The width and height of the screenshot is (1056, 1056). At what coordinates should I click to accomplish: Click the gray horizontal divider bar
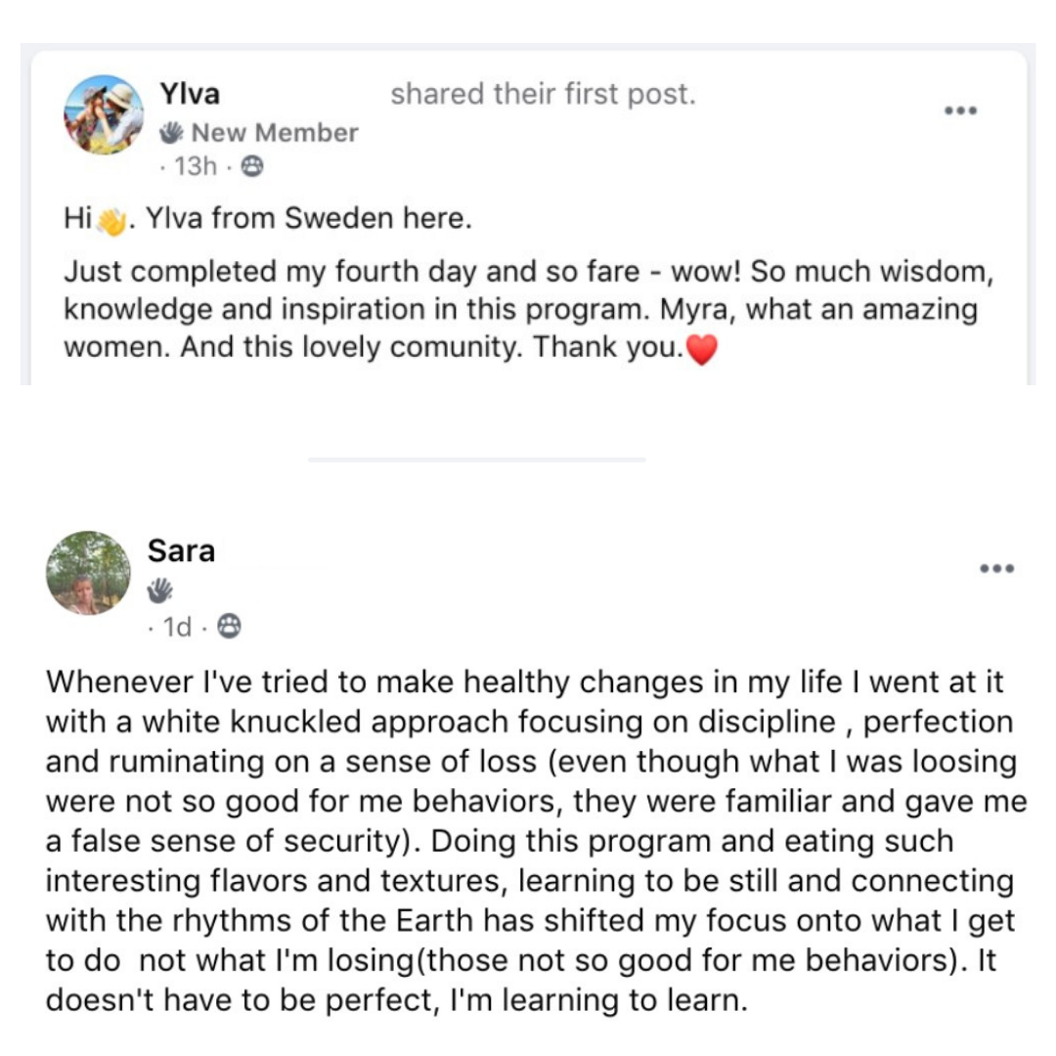(477, 460)
